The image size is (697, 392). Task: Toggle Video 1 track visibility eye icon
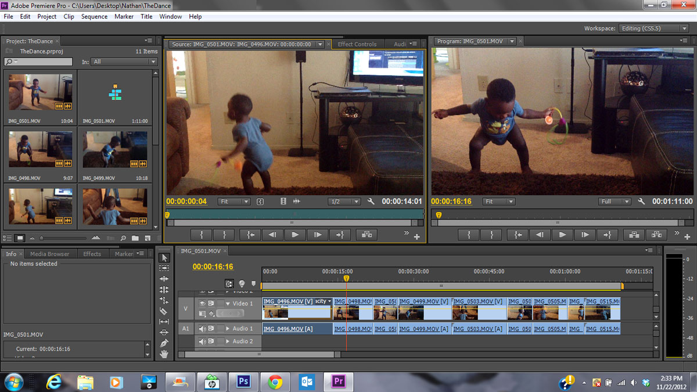pos(202,303)
